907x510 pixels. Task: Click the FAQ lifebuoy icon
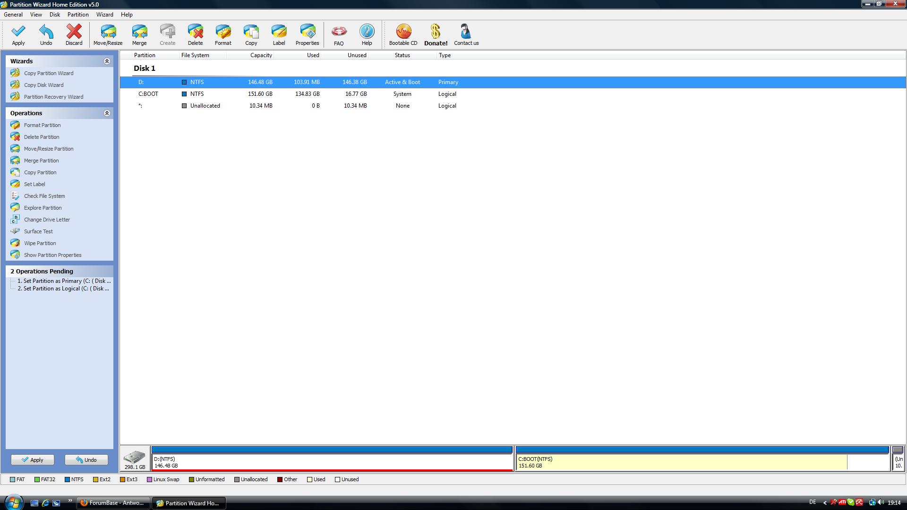(x=339, y=32)
